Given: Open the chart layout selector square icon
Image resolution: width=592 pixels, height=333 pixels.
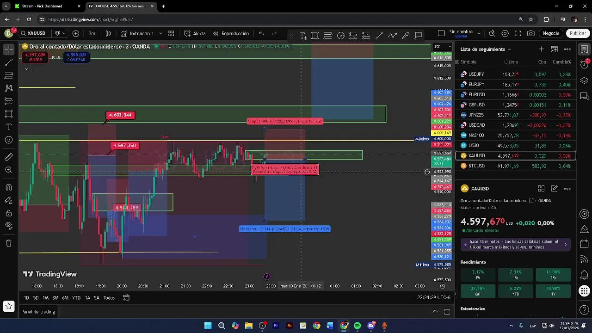Looking at the screenshot, I should pos(441,33).
